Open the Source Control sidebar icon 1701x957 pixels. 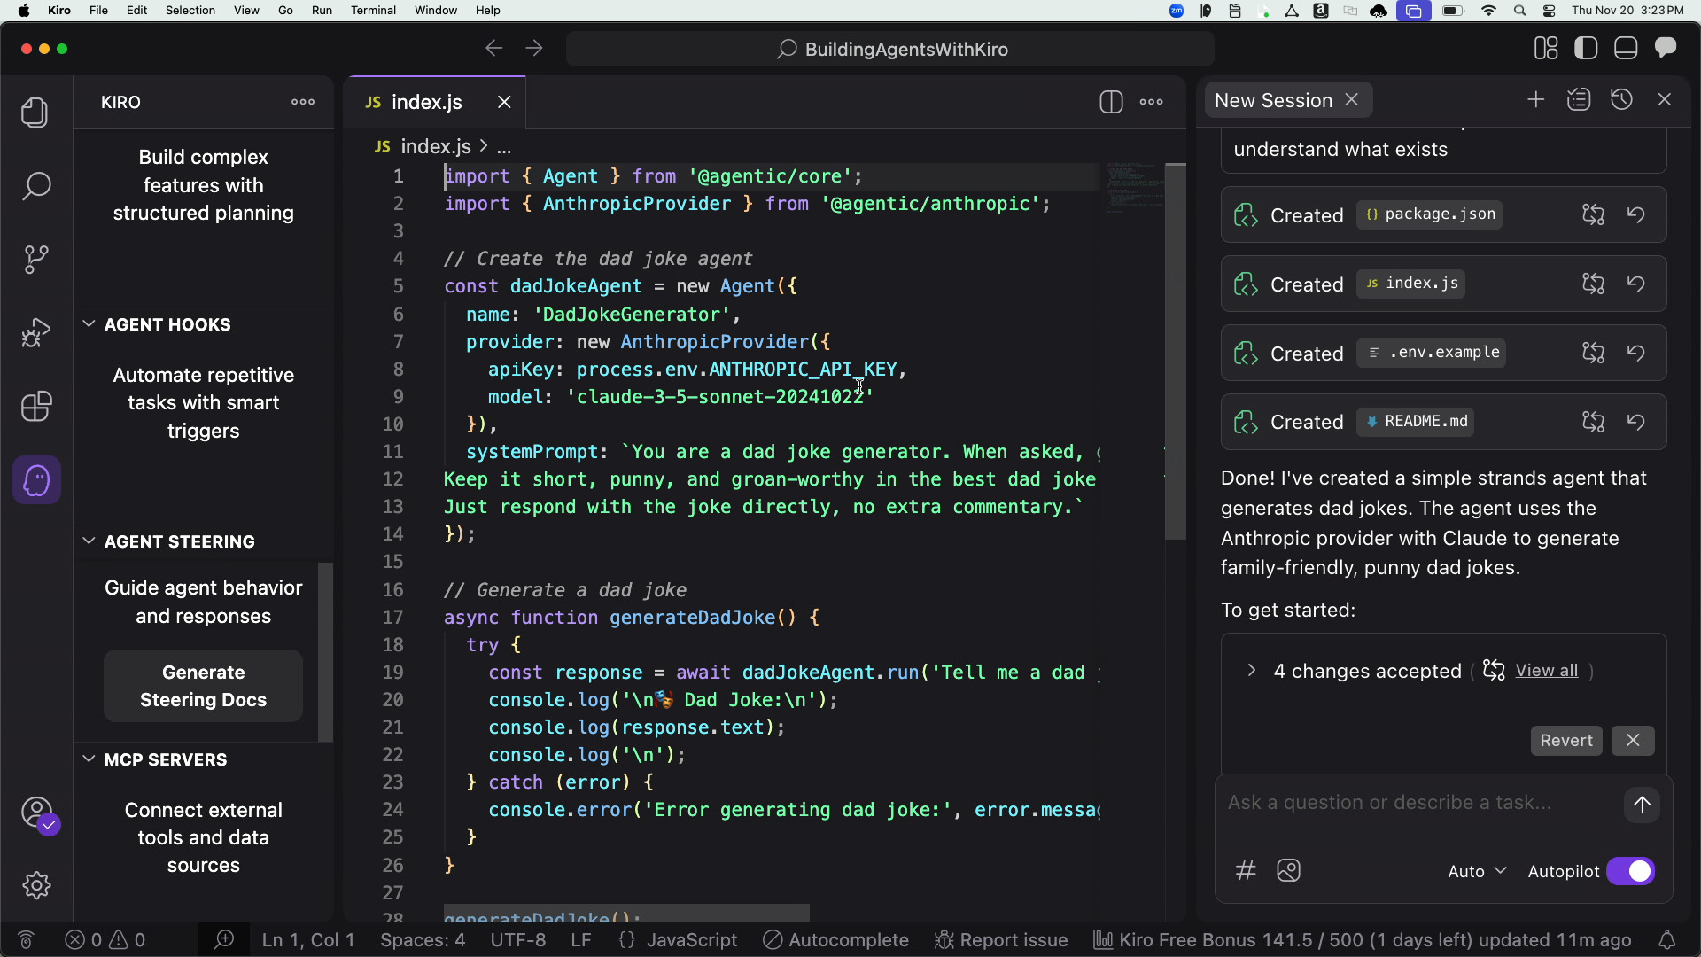coord(35,260)
